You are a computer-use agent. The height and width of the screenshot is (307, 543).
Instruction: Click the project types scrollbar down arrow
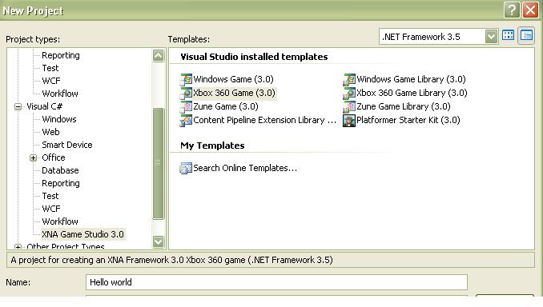159,241
